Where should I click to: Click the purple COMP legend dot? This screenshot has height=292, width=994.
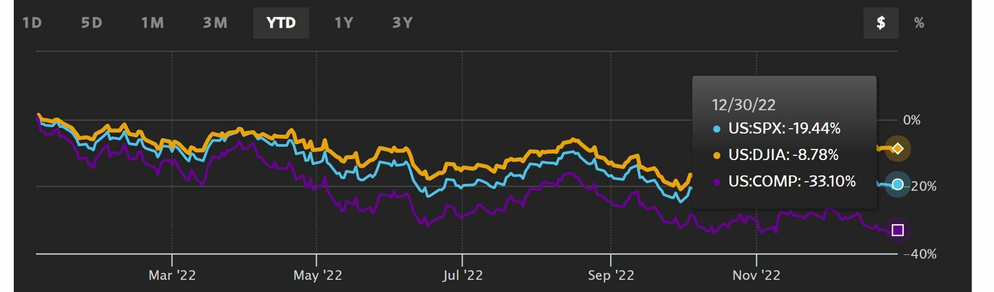pyautogui.click(x=717, y=182)
